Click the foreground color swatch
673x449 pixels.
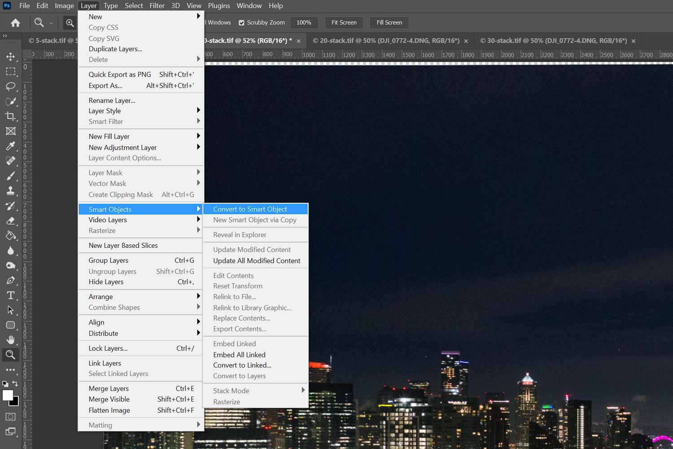click(x=8, y=395)
